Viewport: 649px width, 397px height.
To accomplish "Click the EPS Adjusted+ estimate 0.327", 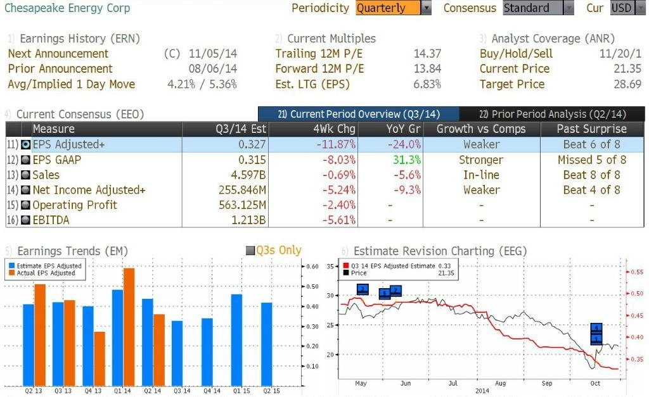I will (252, 144).
